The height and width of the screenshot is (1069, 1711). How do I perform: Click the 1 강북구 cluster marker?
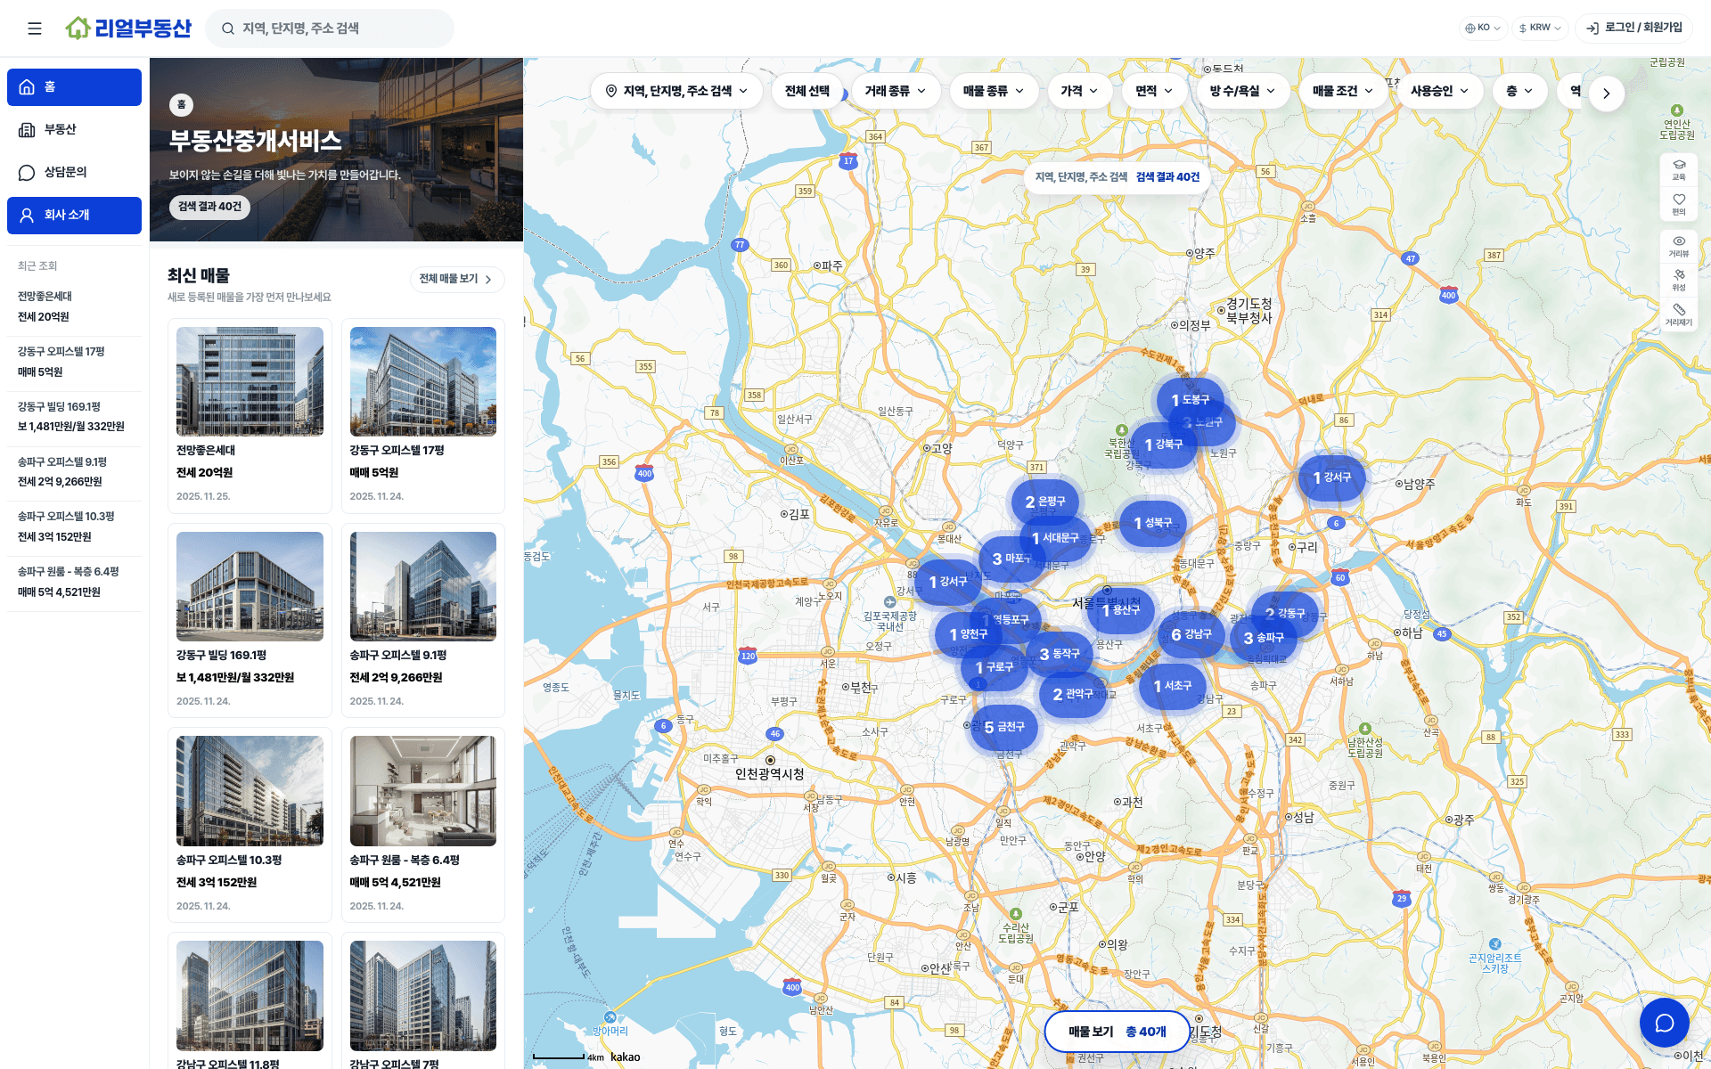pos(1164,444)
